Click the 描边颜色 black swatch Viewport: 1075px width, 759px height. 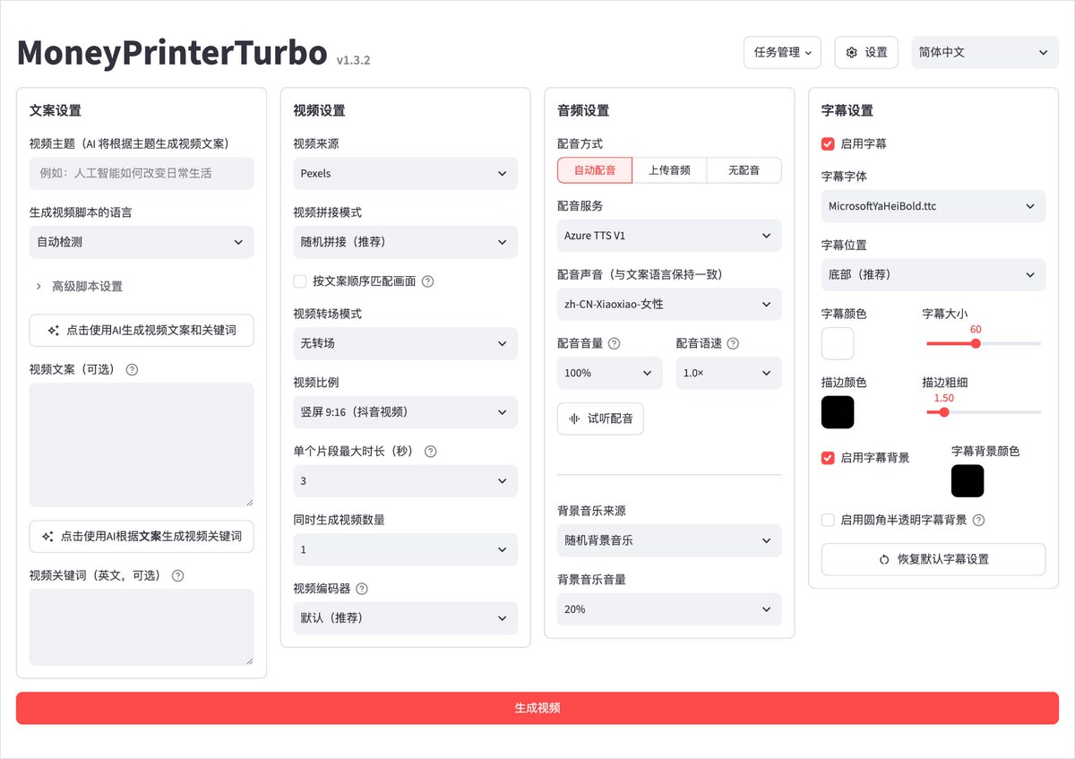tap(838, 412)
